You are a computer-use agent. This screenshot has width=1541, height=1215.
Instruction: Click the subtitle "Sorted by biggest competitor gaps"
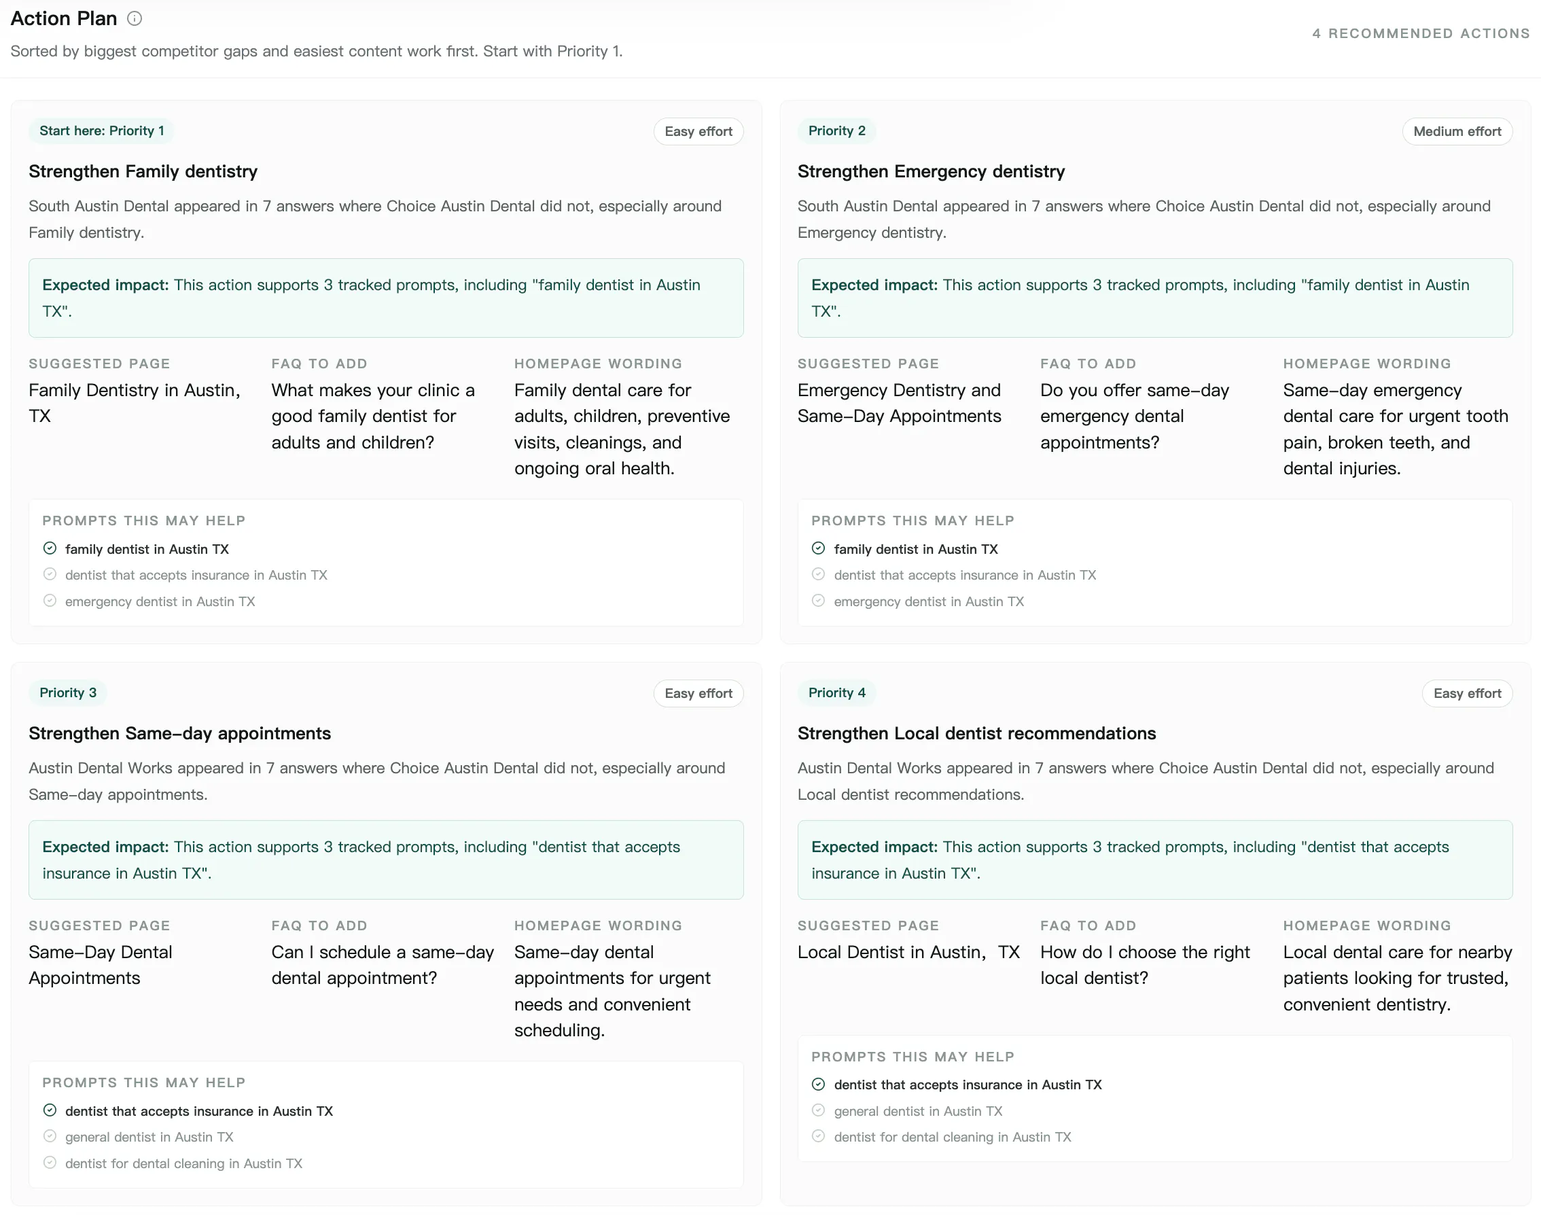click(317, 51)
